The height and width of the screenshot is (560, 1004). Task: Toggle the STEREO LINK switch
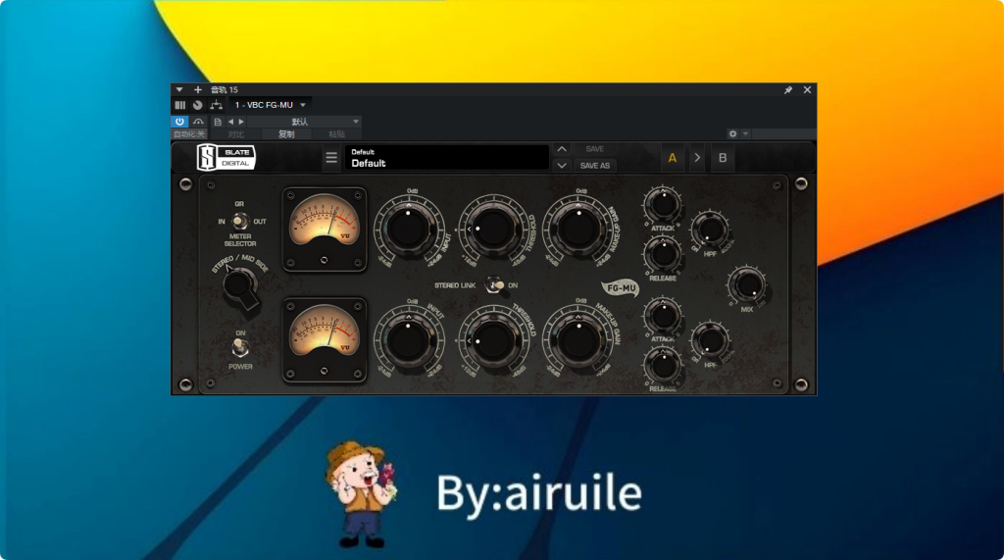pos(494,285)
